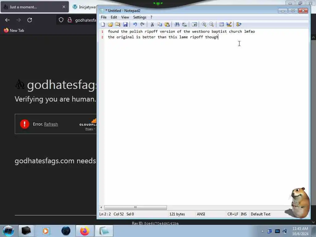Click the horizontal scrollbar left arrow

101,207
